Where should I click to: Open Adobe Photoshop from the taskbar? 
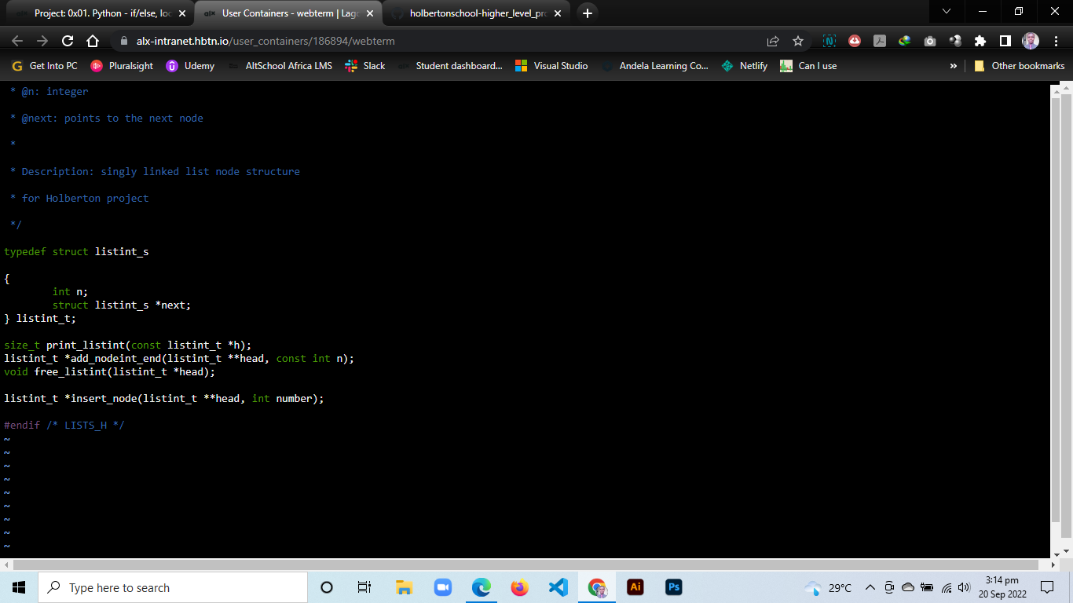(674, 587)
